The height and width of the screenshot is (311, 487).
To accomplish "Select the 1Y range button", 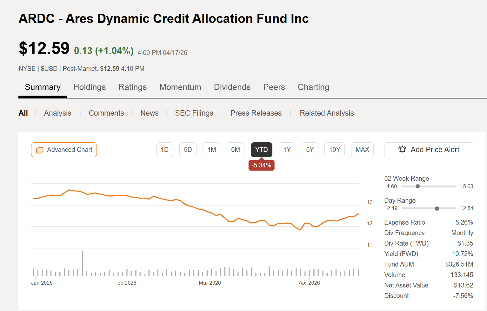I will pos(287,150).
